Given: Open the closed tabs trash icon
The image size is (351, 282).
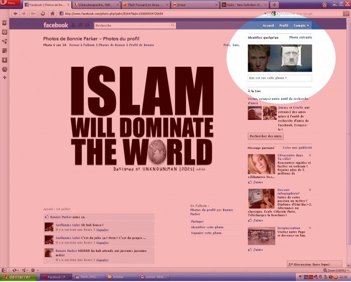Looking at the screenshot, I should point(324,5).
